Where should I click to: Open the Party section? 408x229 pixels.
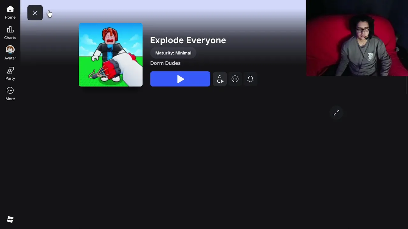(10, 73)
